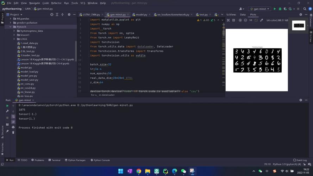
Task: Expand the hymenoptera_data folder
Action: click(x=14, y=31)
